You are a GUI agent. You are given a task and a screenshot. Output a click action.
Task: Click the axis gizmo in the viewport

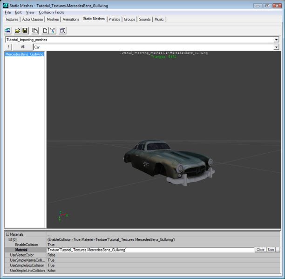pos(63,216)
